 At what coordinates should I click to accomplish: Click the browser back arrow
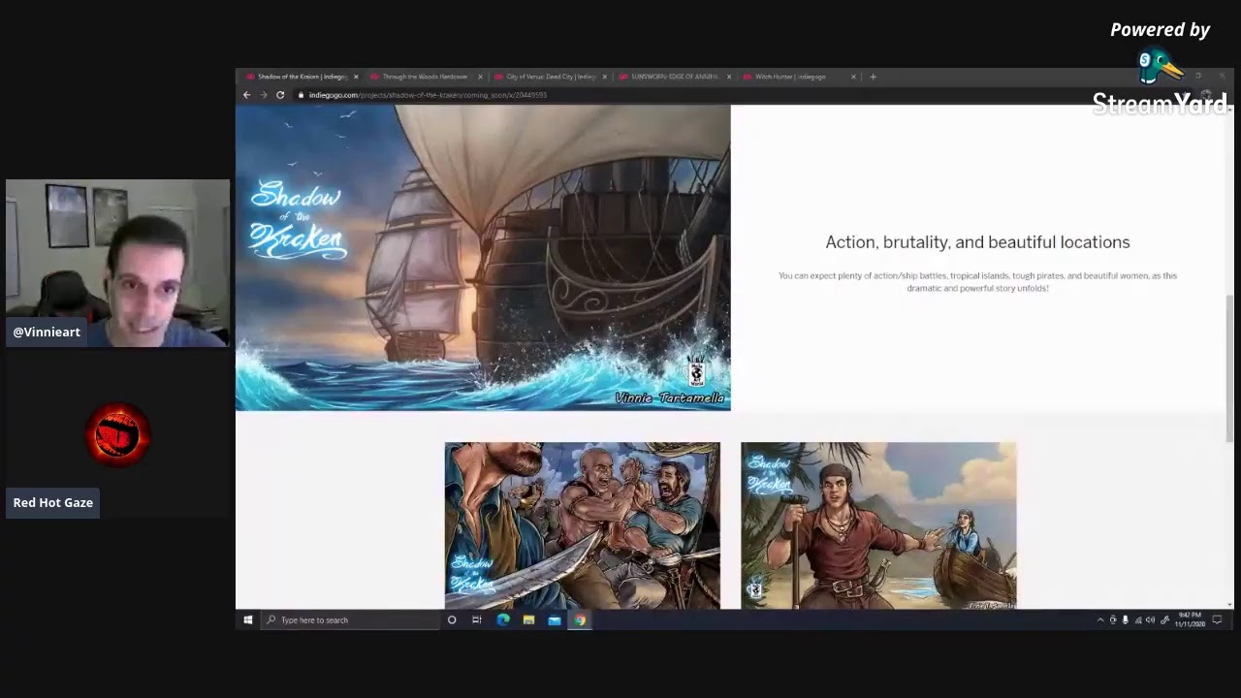[x=246, y=95]
